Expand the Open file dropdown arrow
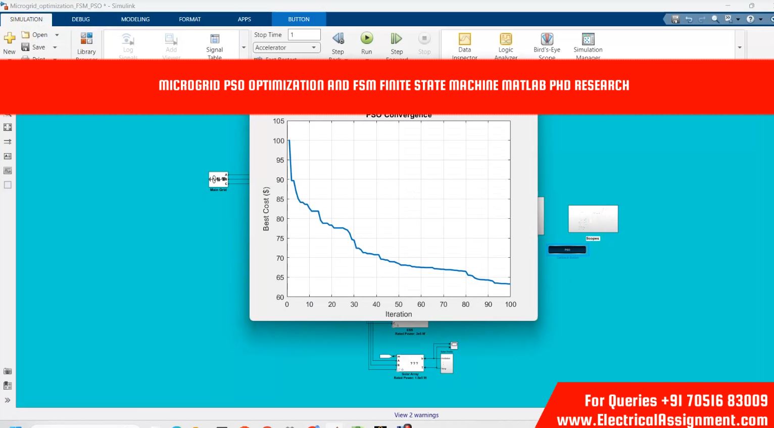 (57, 35)
